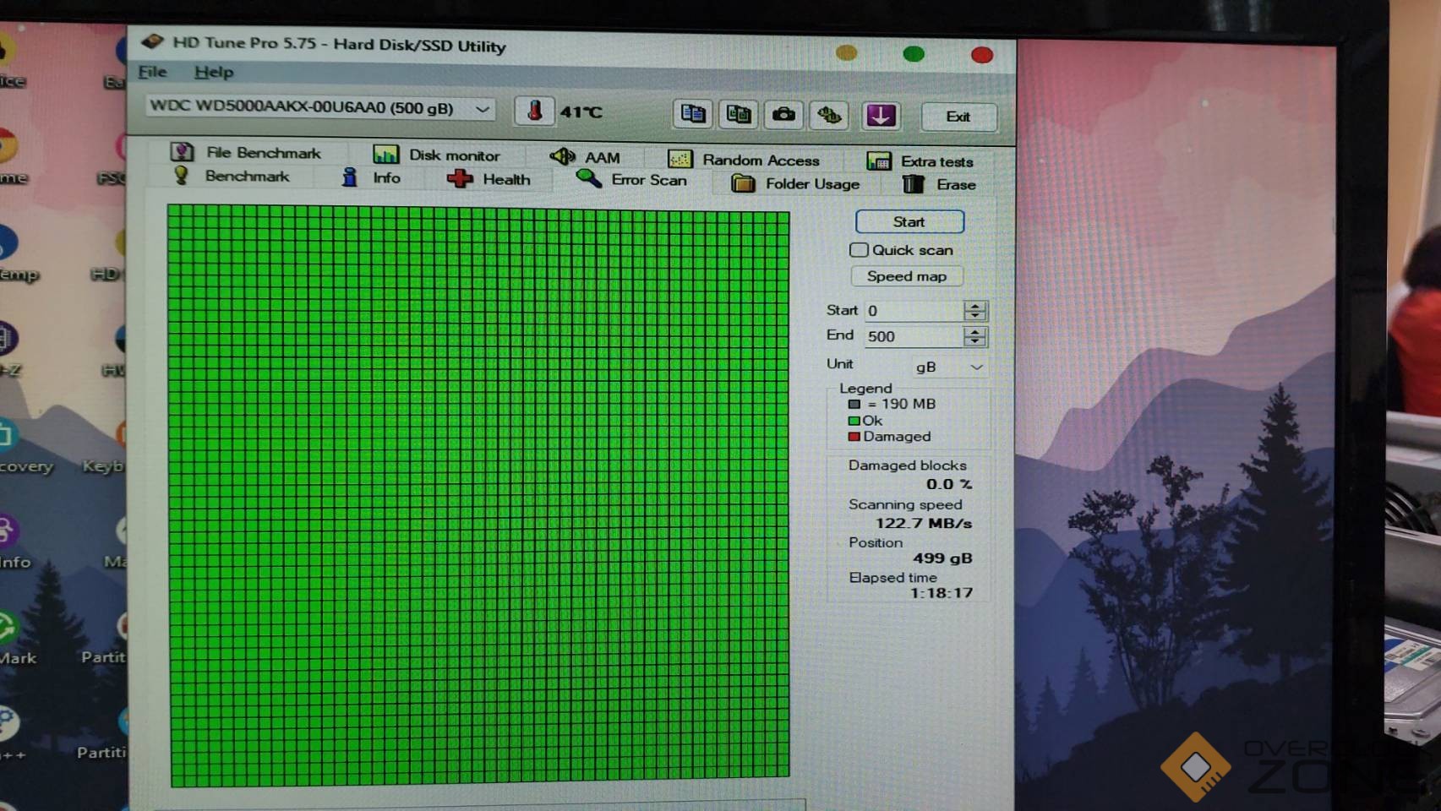Open the Help menu
This screenshot has width=1441, height=811.
214,73
